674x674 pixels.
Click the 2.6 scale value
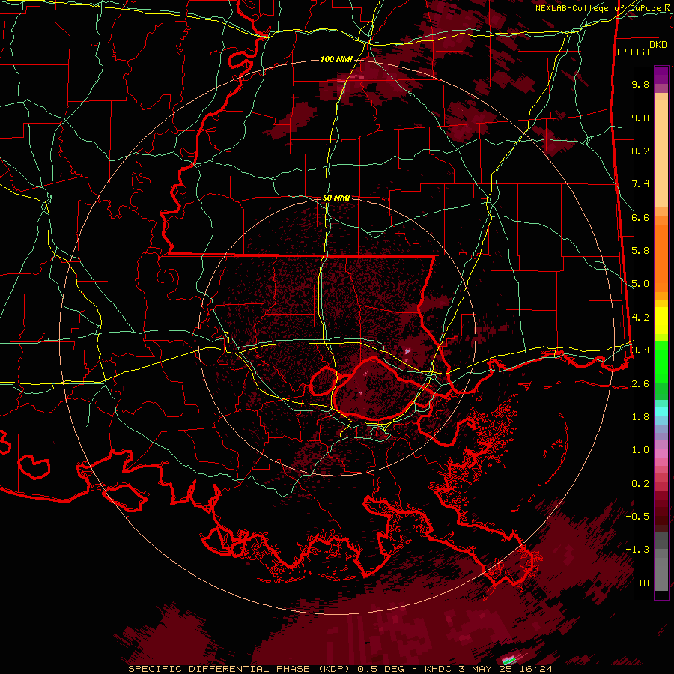point(640,383)
